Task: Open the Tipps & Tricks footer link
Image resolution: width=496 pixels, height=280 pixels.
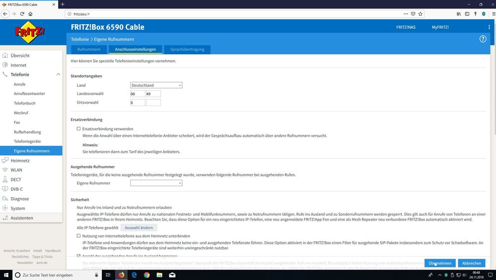Action: (42, 257)
